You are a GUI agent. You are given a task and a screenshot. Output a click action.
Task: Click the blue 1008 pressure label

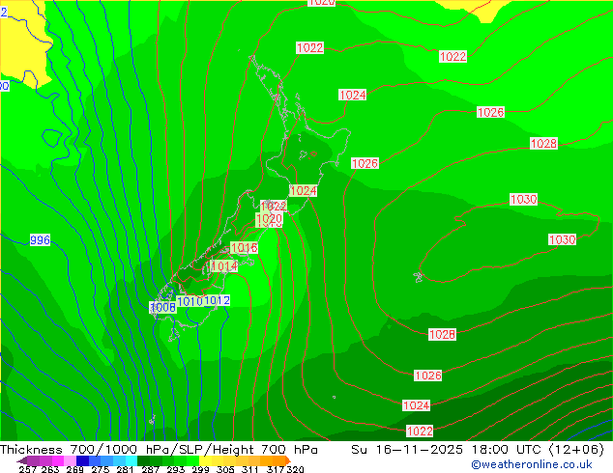click(x=163, y=308)
